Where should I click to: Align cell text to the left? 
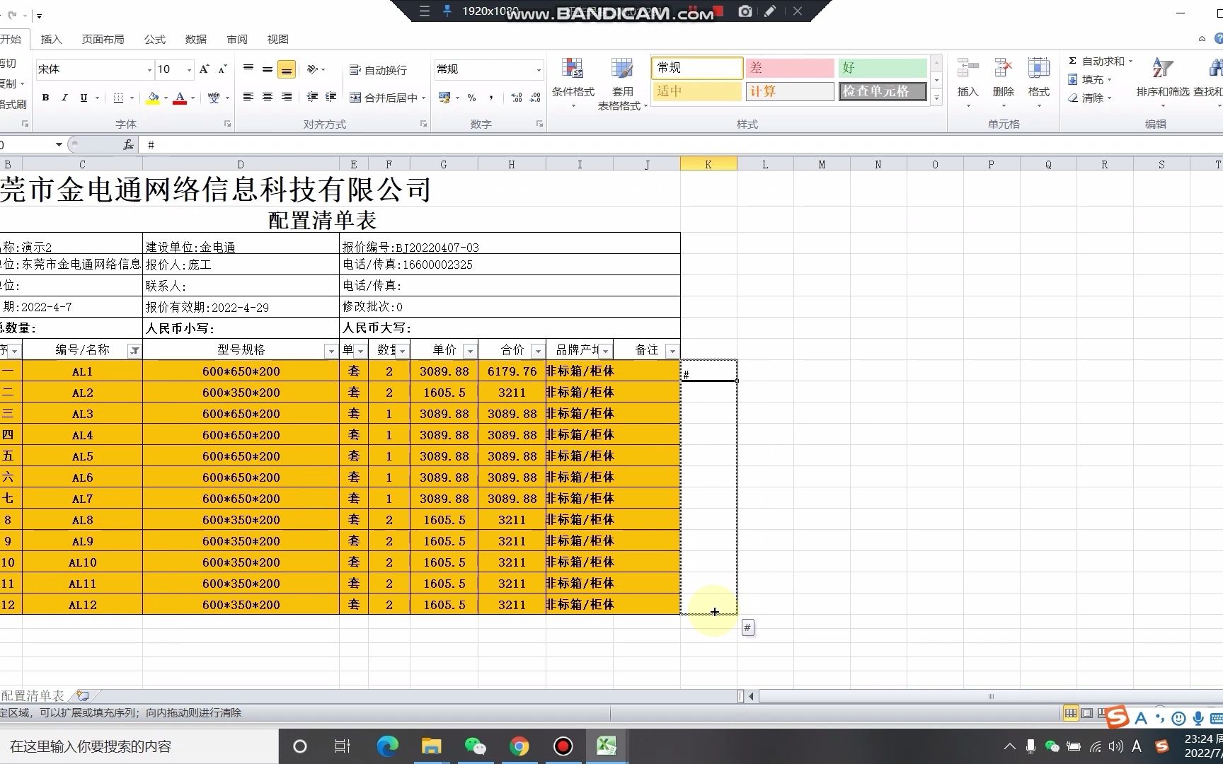pyautogui.click(x=248, y=97)
